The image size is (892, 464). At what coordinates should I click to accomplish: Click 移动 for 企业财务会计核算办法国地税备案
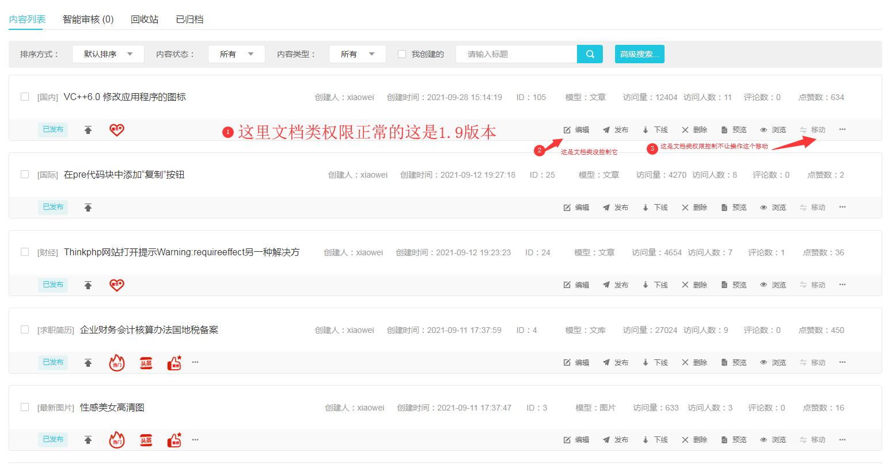pyautogui.click(x=813, y=363)
